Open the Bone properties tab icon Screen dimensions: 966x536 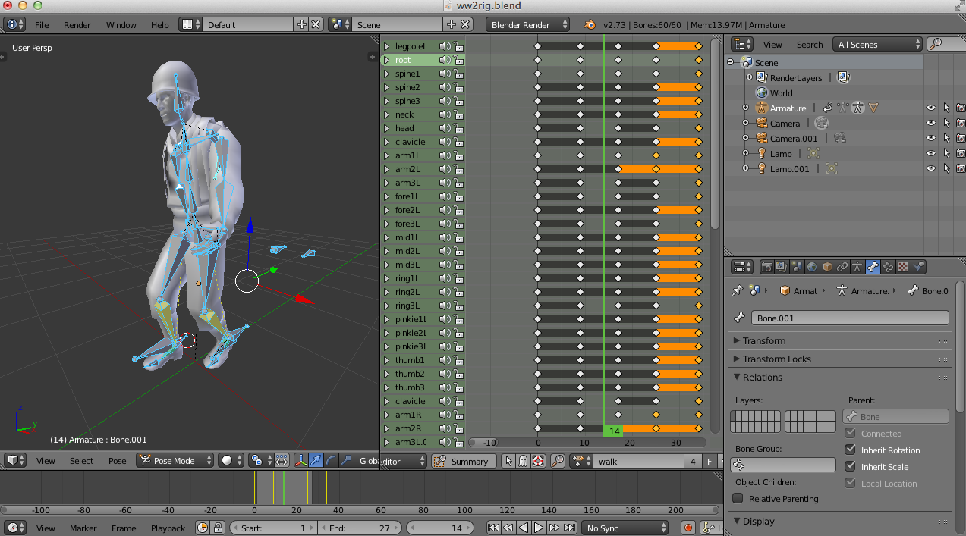[873, 267]
